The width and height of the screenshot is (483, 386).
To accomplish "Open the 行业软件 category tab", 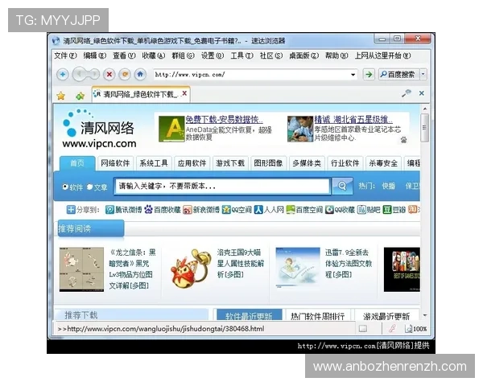I will point(345,163).
